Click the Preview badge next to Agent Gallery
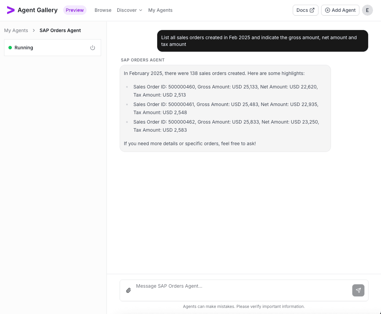Image resolution: width=381 pixels, height=314 pixels. (75, 10)
